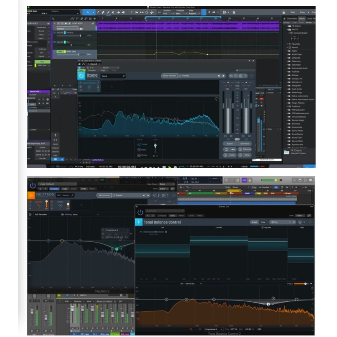The height and width of the screenshot is (337, 337).
Task: Click Copy button in Tonal Balance Control header
Action: (172, 216)
